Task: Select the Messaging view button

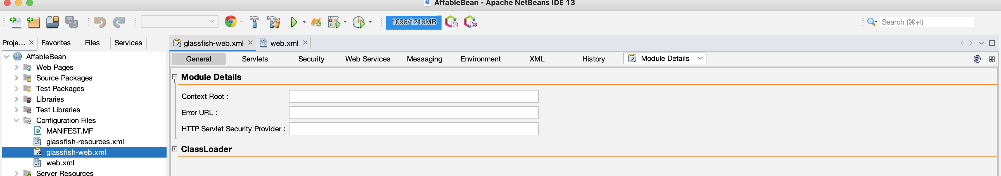Action: (x=424, y=59)
